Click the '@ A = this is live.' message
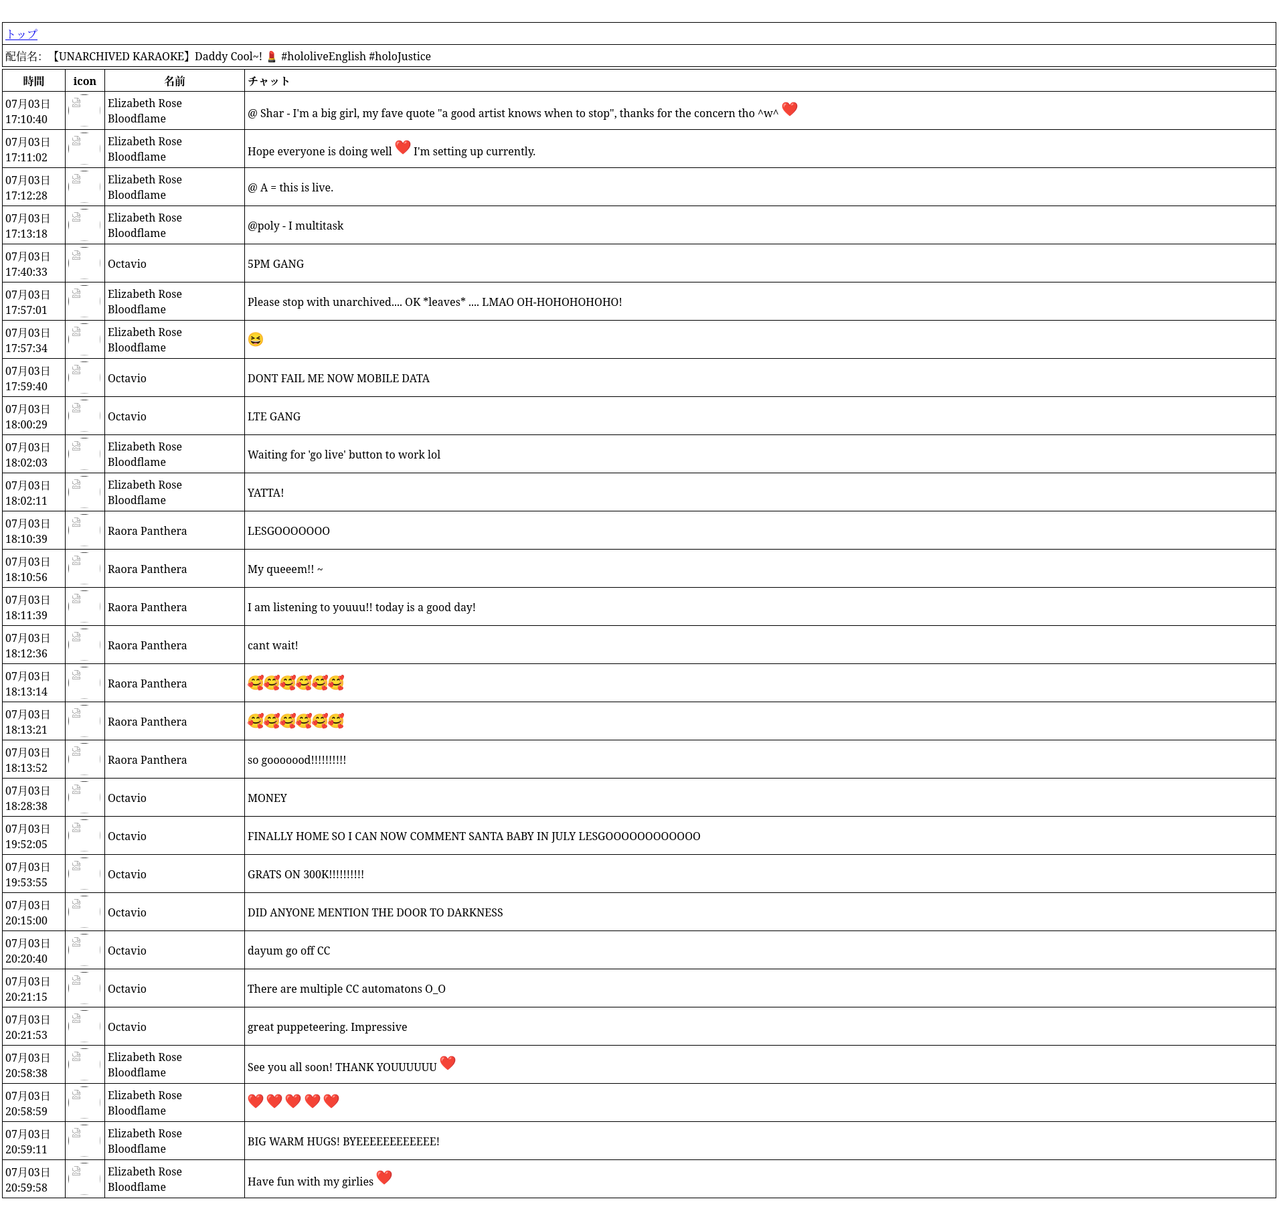The height and width of the screenshot is (1219, 1281). tap(290, 187)
